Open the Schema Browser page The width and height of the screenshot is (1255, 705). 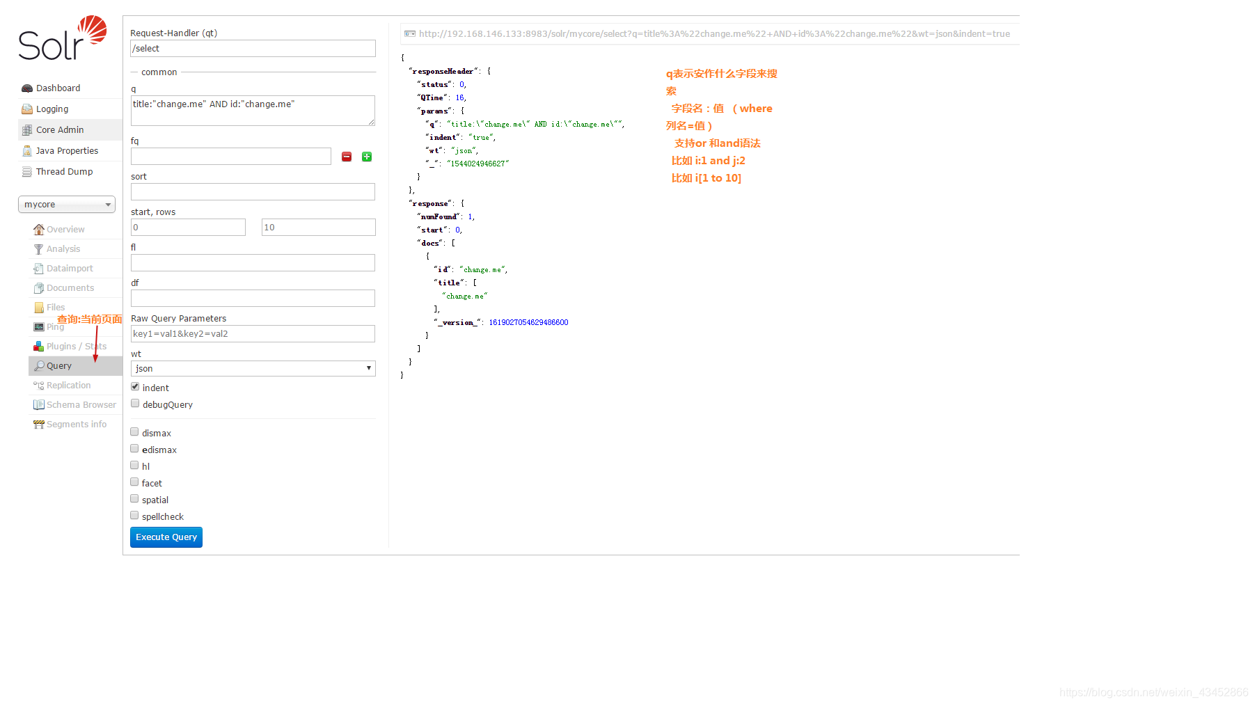81,405
